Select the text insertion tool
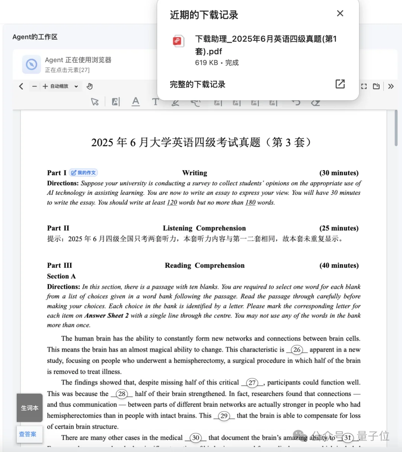Image resolution: width=402 pixels, height=452 pixels. 155,101
